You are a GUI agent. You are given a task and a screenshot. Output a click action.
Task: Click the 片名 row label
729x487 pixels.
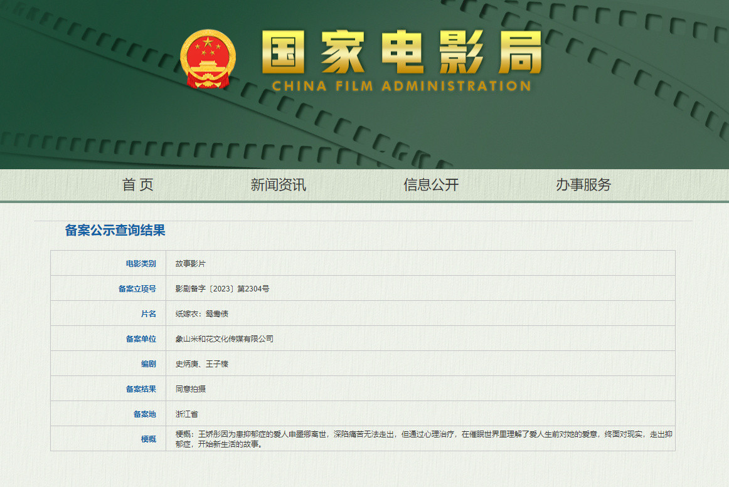(148, 314)
